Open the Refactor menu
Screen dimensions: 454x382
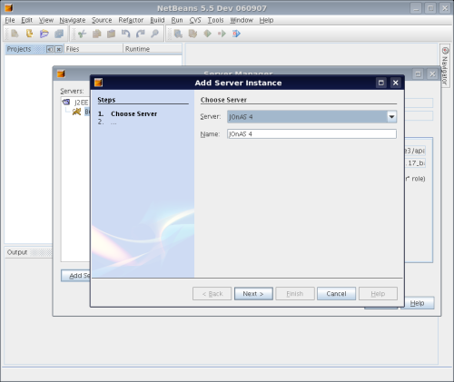pyautogui.click(x=131, y=20)
